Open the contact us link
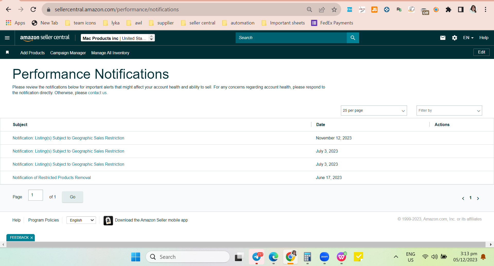 click(x=97, y=93)
